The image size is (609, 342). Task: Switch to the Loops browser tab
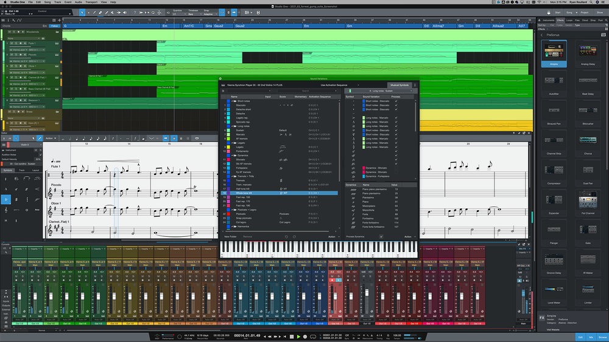pos(569,20)
